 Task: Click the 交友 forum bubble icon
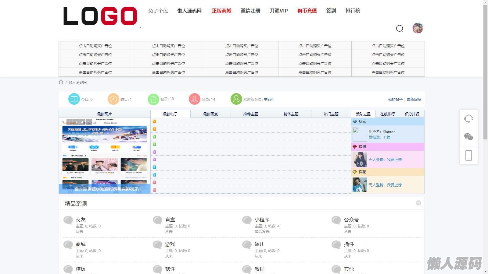(68, 220)
